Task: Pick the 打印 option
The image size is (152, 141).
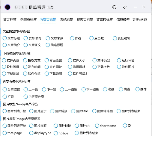Action: coord(5,97)
